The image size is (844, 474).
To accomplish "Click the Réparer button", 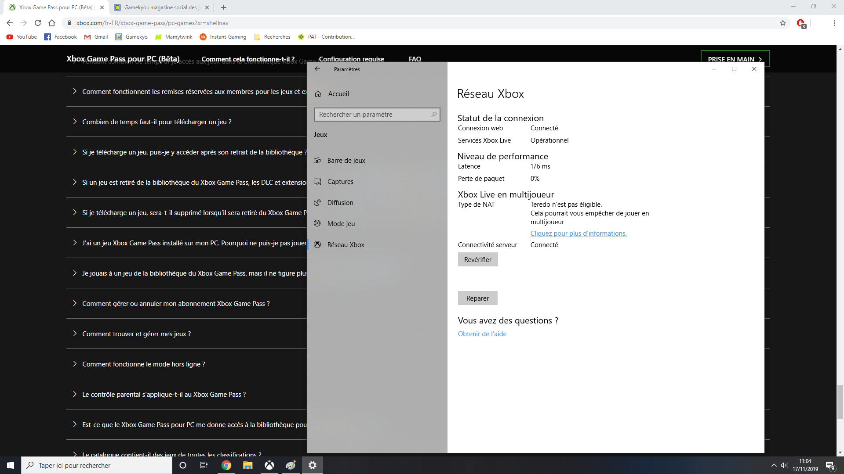I will [x=477, y=298].
